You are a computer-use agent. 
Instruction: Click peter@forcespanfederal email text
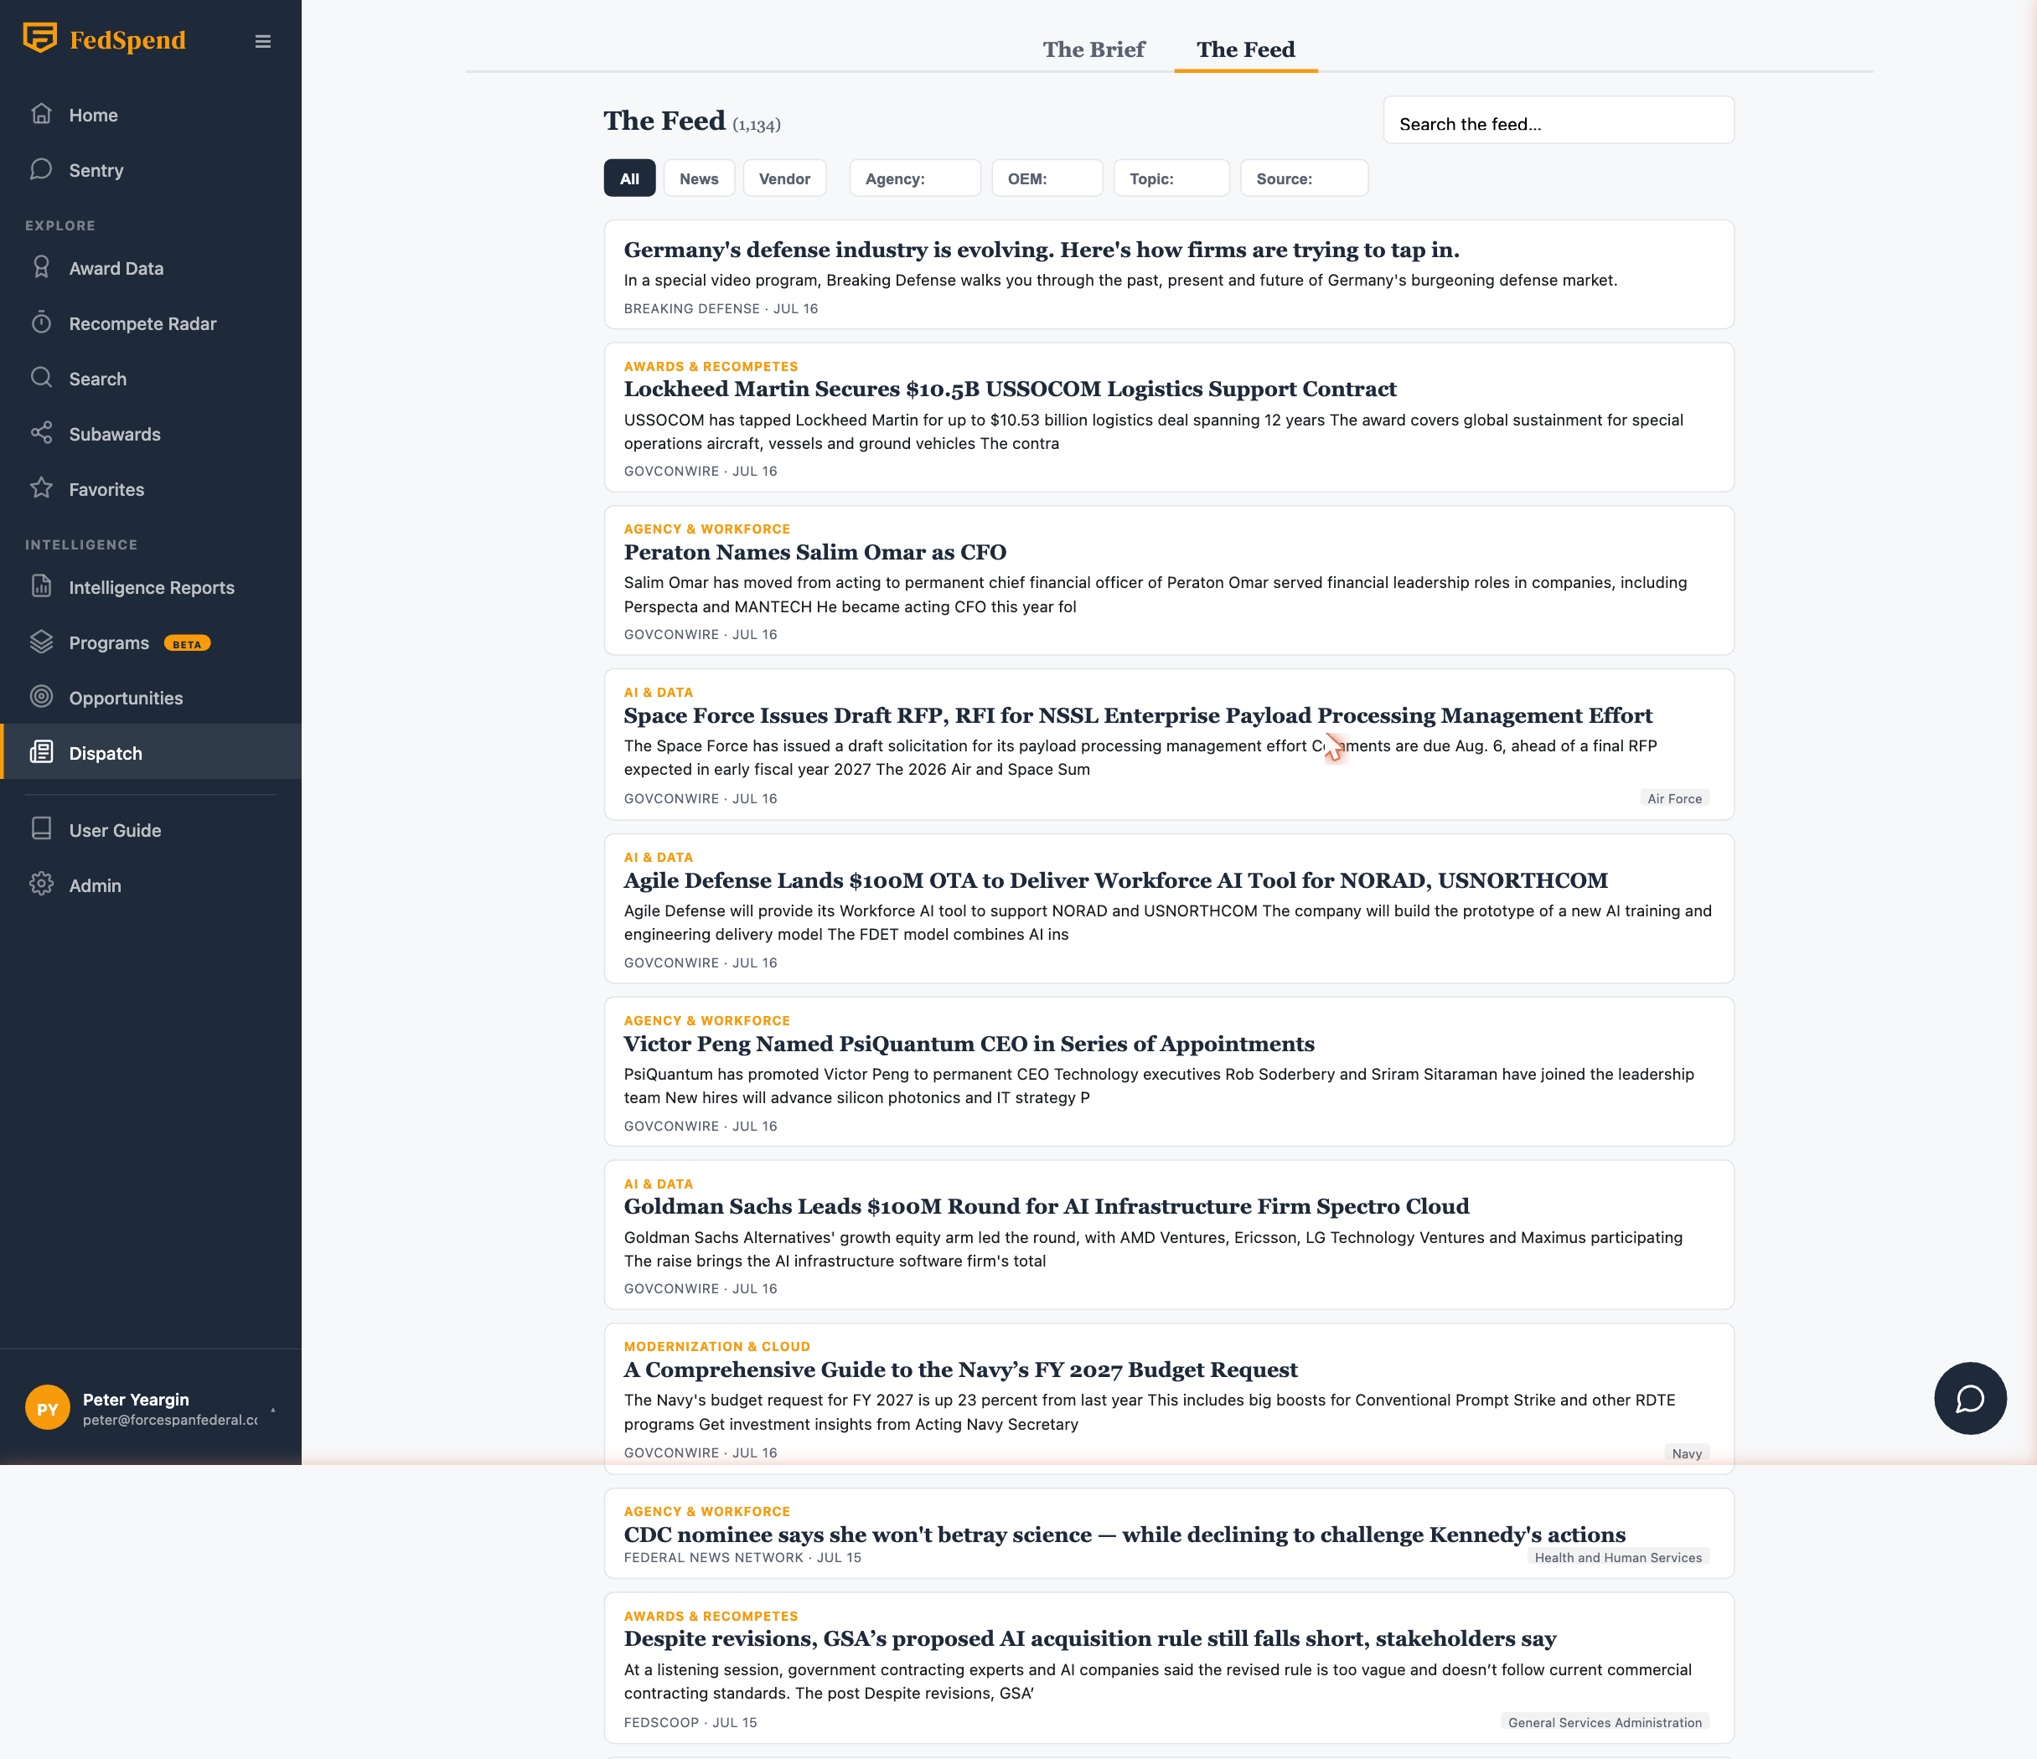pos(170,1420)
